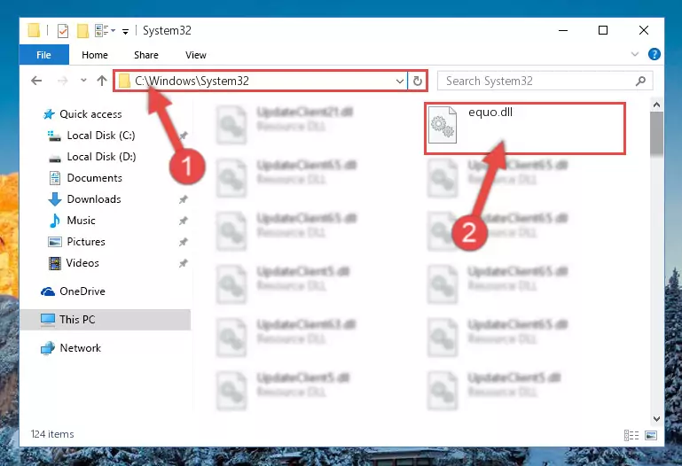Click scrollbar down arrow in file list

(656, 419)
